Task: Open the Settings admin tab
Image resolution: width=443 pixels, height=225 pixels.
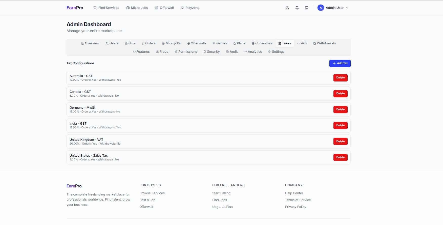Action: click(276, 52)
